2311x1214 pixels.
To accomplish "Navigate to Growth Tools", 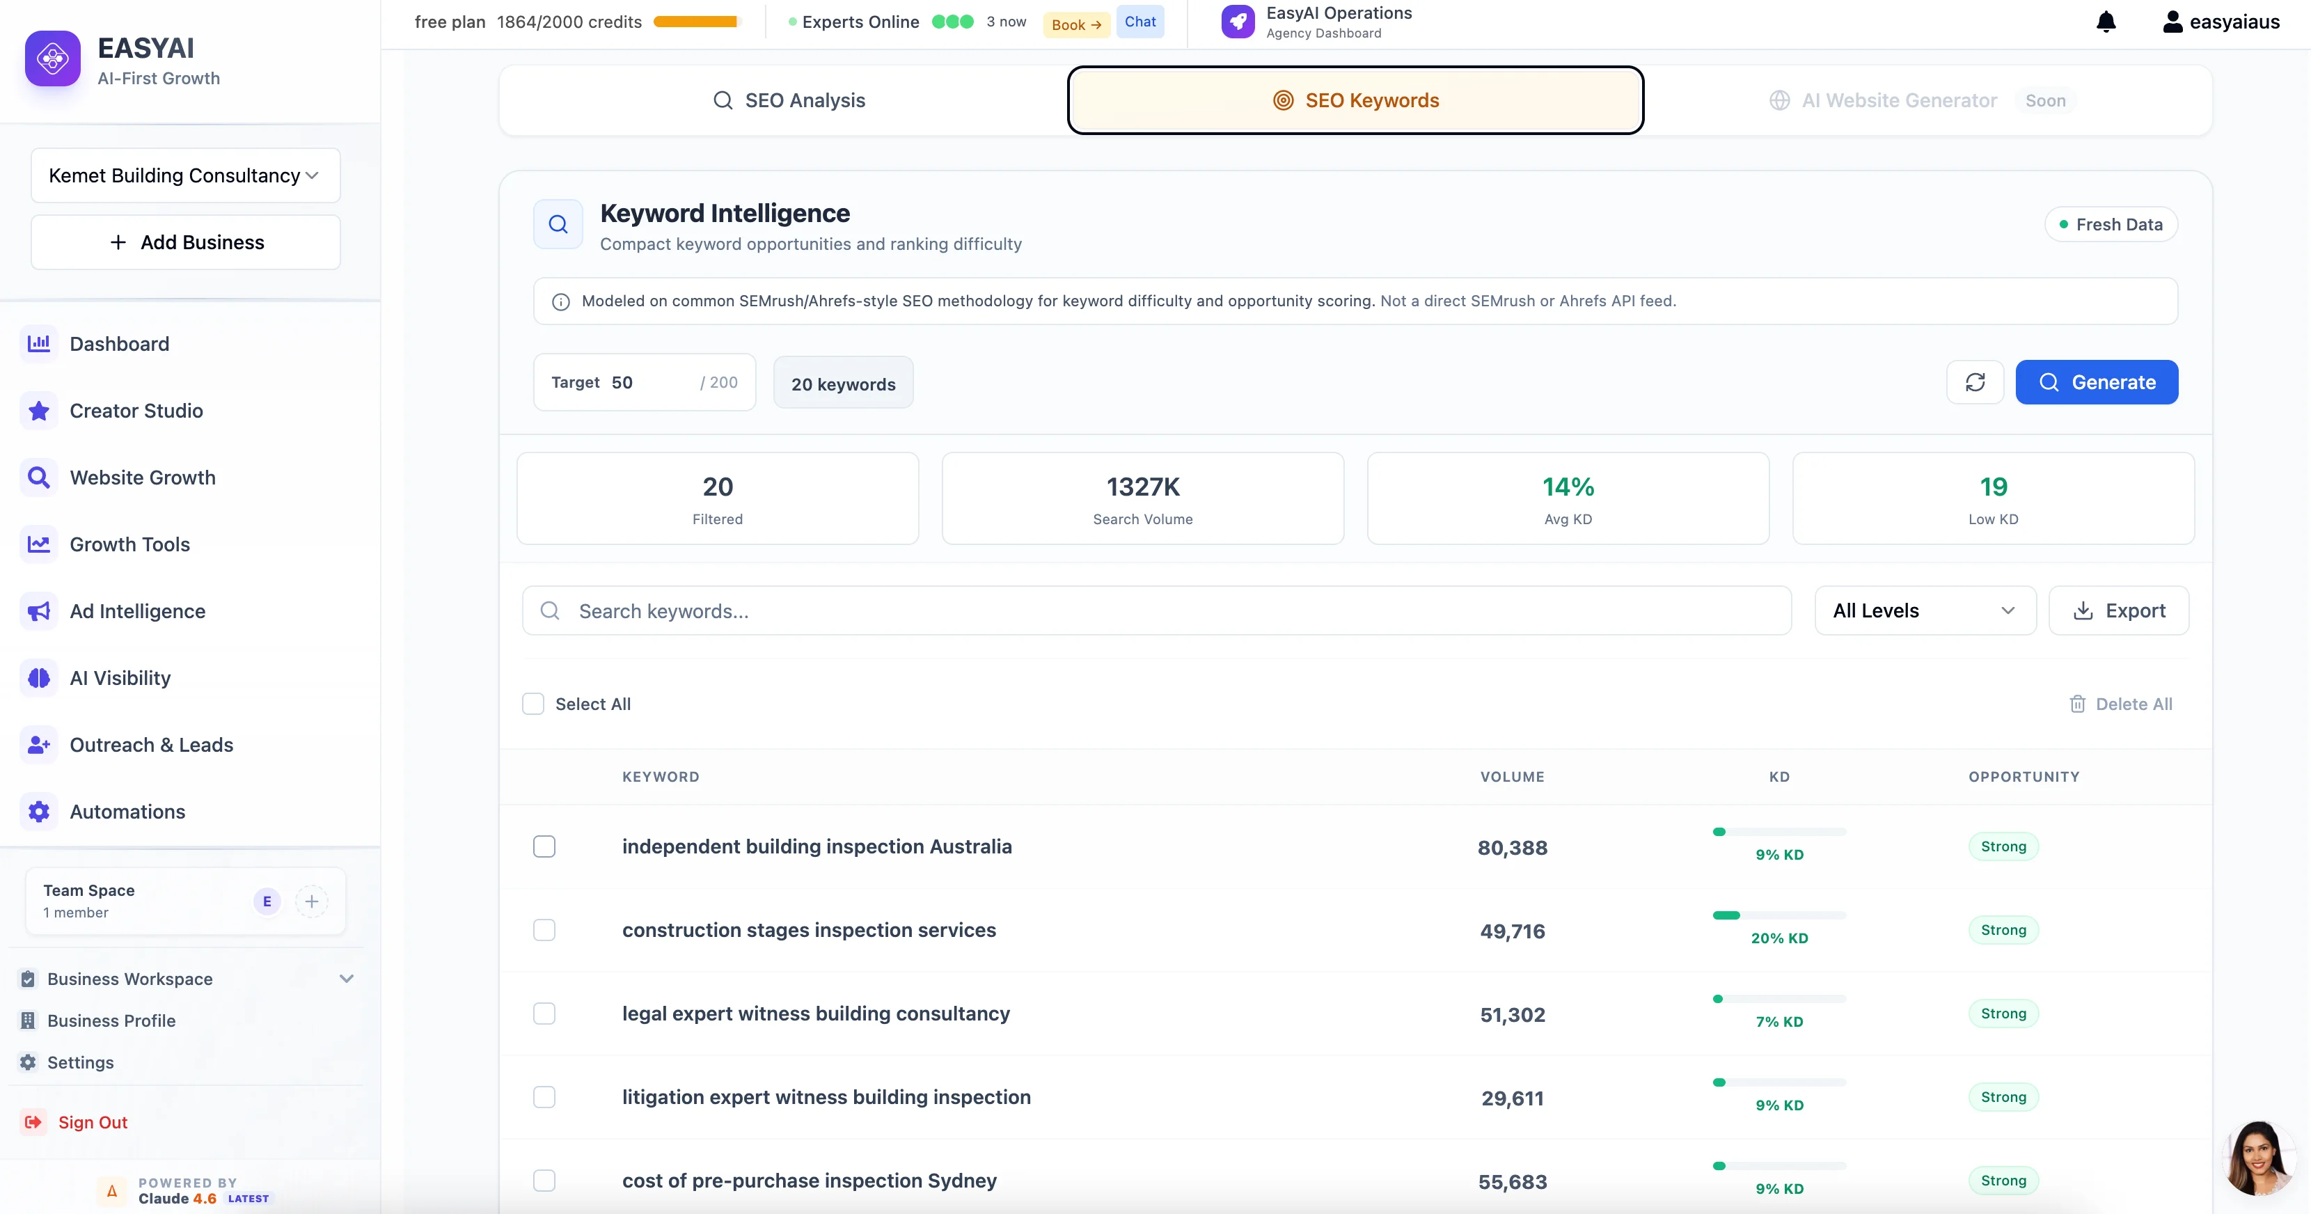I will pos(129,544).
